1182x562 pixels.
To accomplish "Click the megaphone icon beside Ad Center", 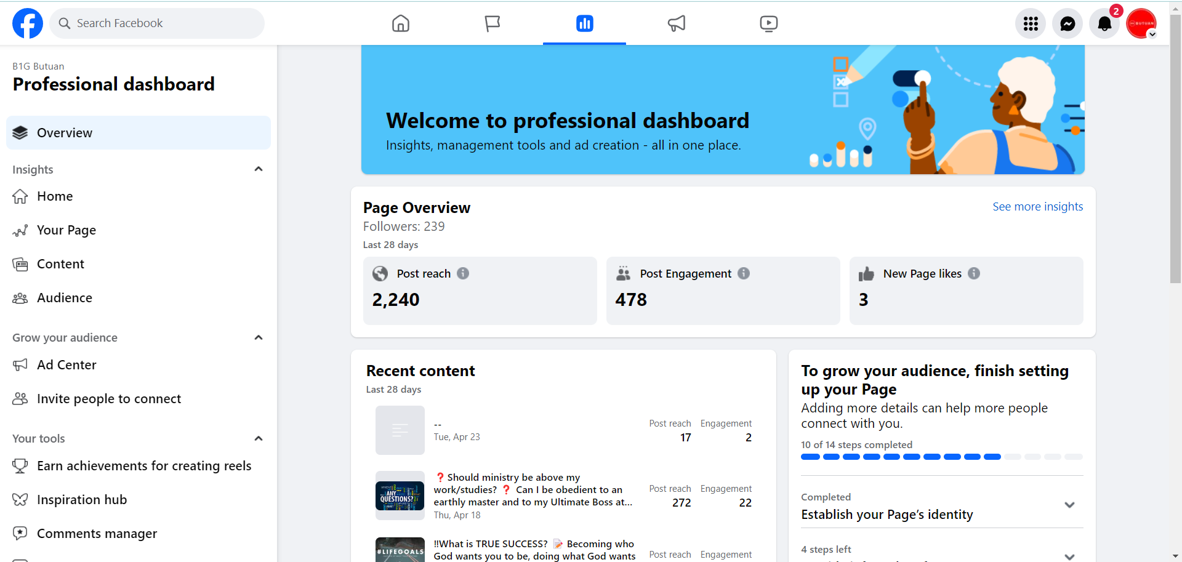I will coord(20,365).
